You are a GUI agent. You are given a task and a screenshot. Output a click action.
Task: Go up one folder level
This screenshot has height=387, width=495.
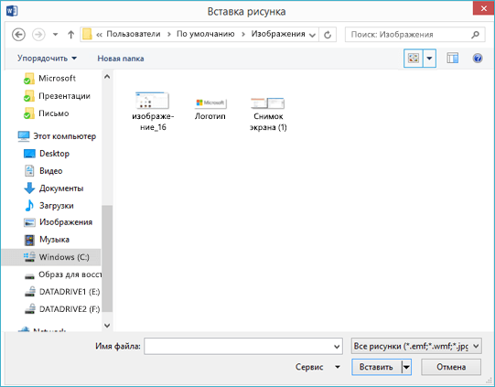(71, 34)
